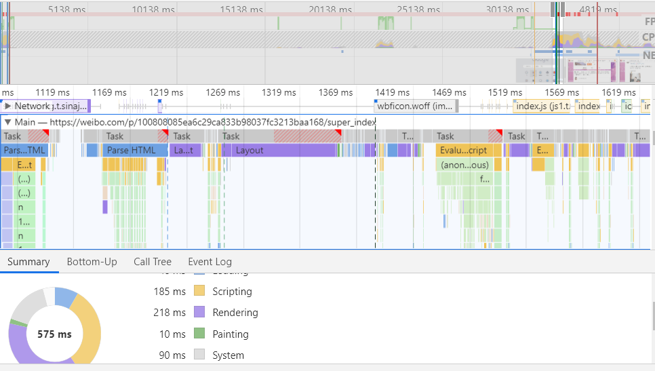Select the E...t scripting block
This screenshot has width=655, height=371.
[x=24, y=165]
